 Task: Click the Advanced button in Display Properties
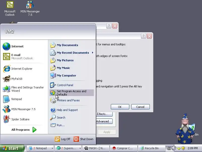click(104, 121)
